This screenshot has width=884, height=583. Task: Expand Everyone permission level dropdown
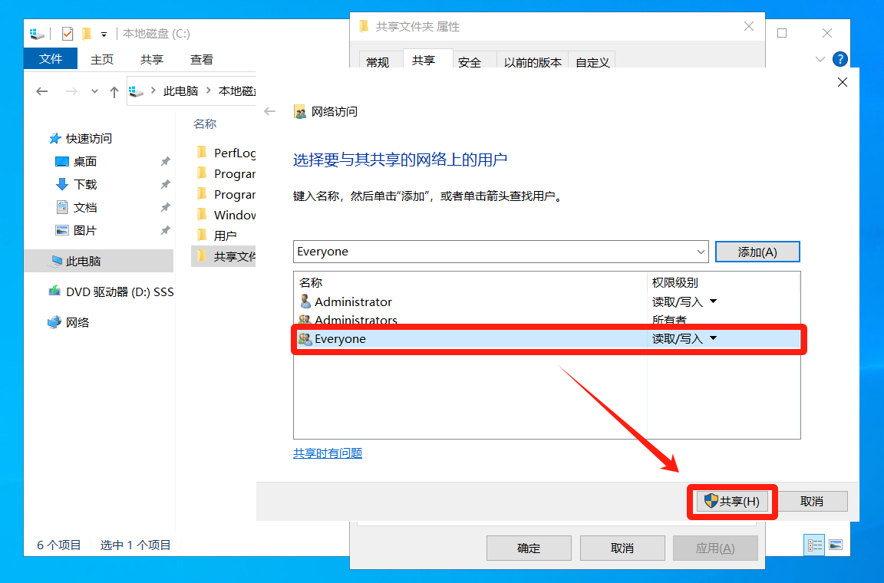click(x=713, y=338)
